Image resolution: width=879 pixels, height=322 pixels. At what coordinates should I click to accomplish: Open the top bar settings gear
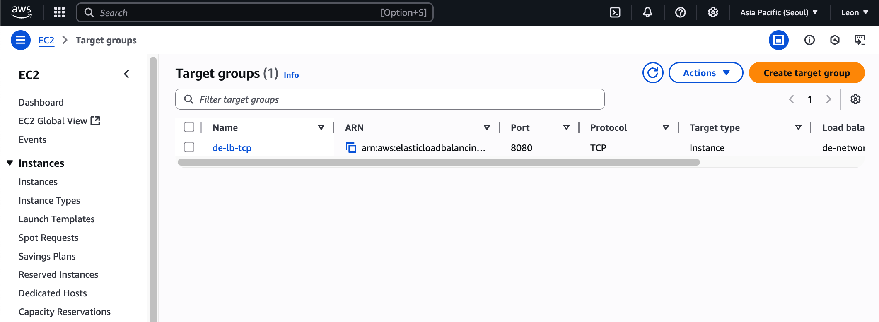[x=713, y=12]
